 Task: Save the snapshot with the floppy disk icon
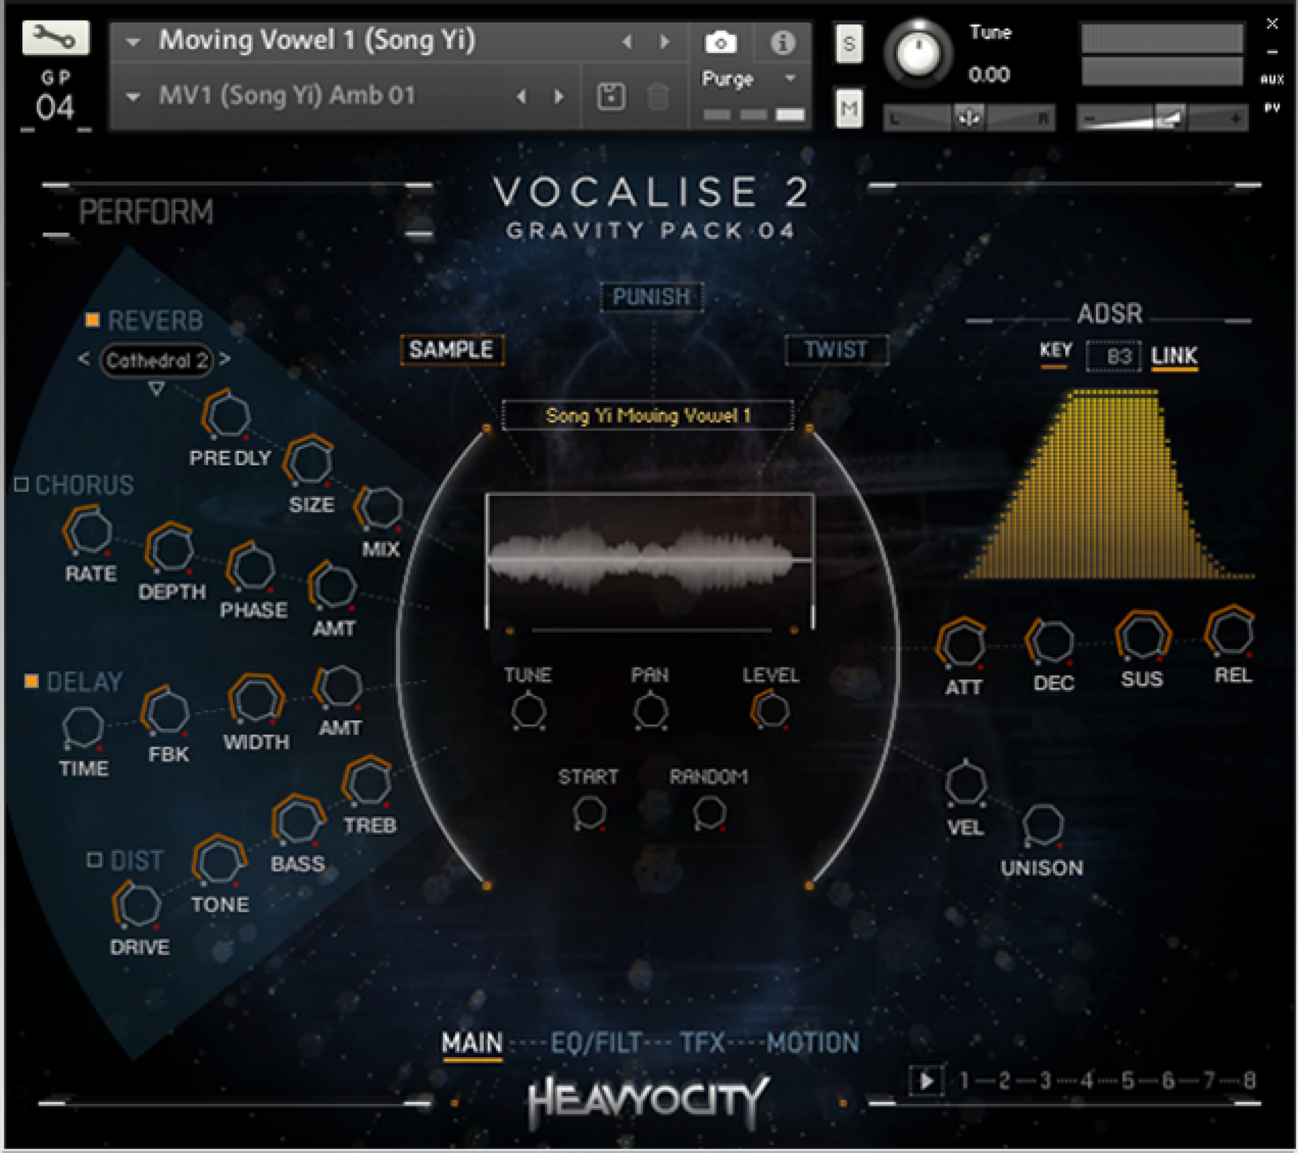tap(611, 96)
